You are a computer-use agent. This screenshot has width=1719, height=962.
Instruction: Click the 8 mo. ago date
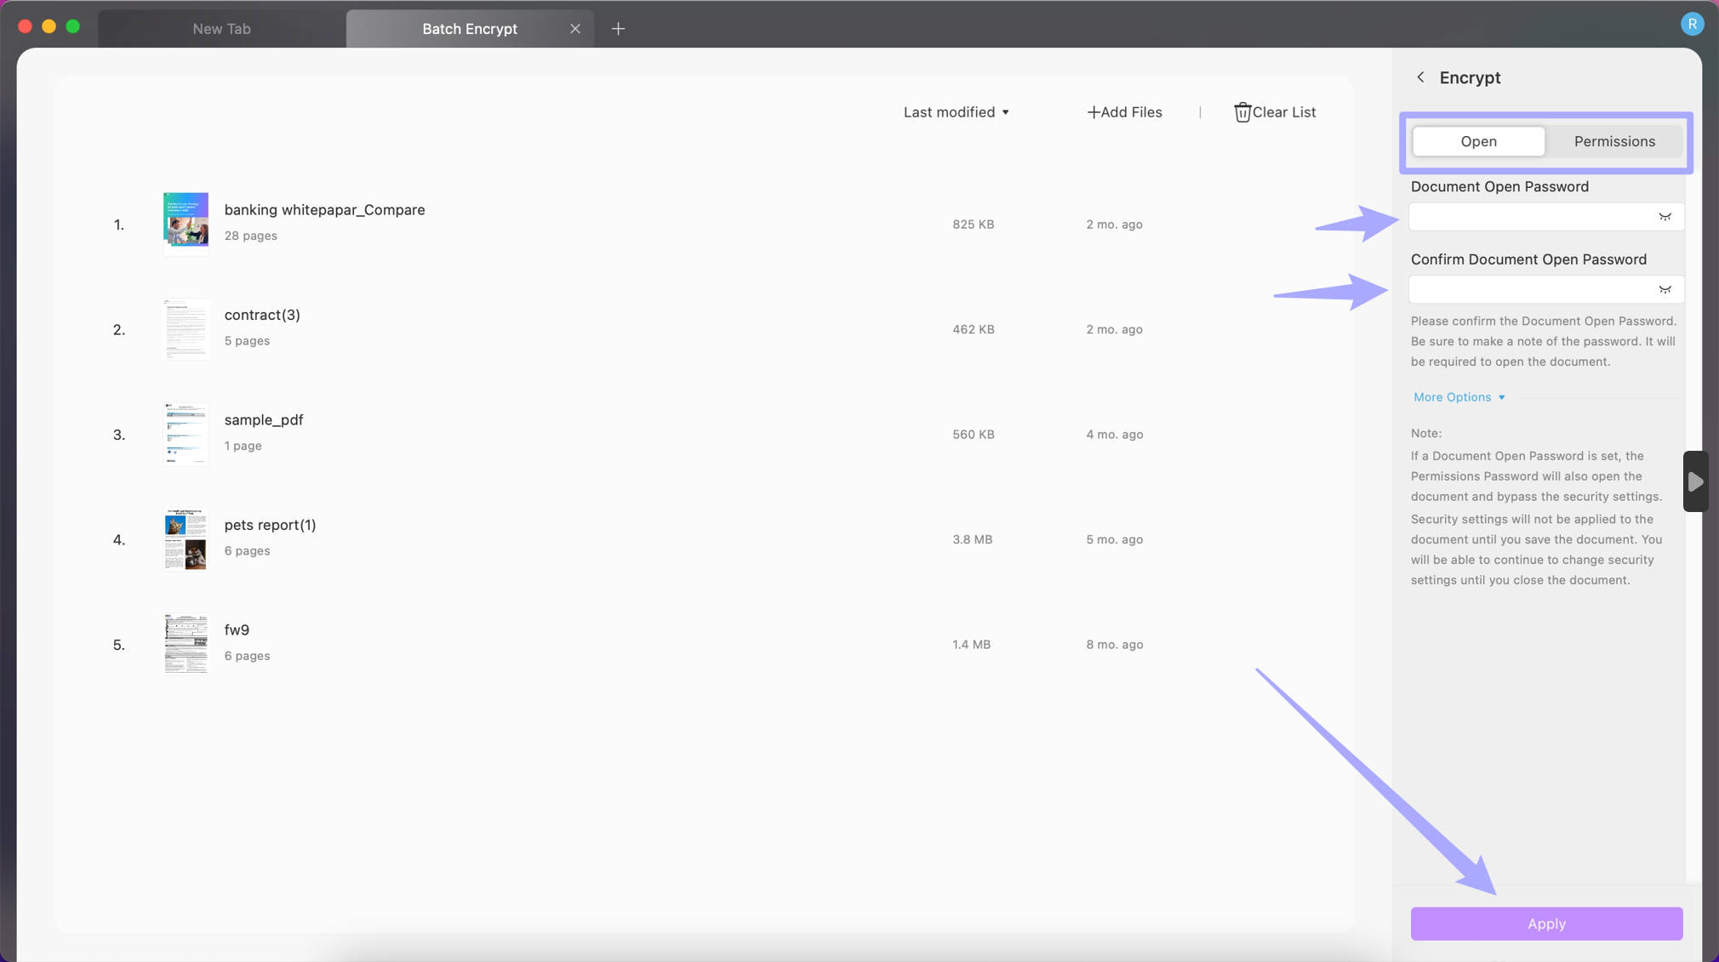pyautogui.click(x=1114, y=645)
